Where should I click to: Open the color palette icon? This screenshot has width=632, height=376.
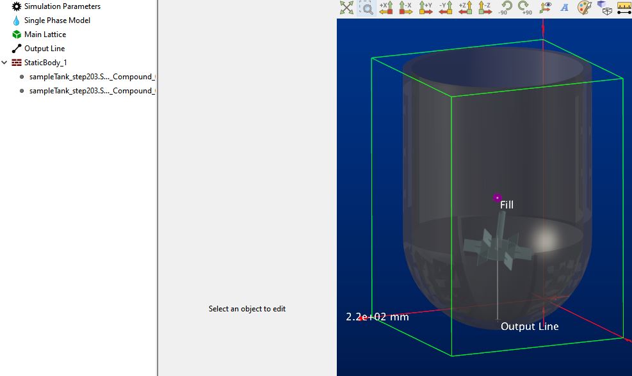(x=585, y=7)
